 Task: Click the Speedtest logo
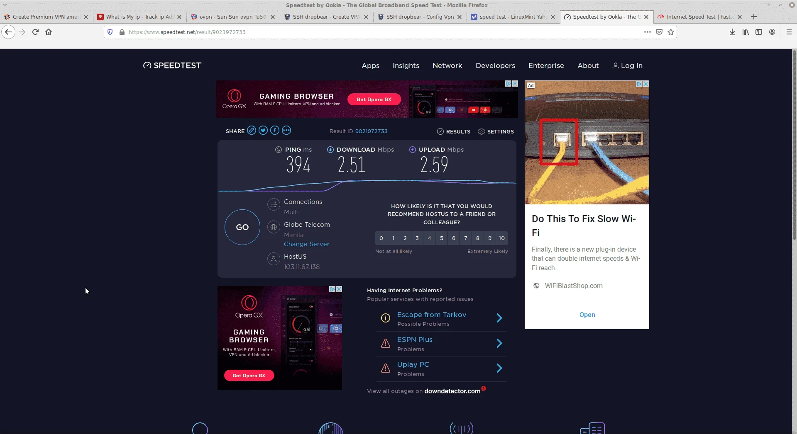coord(172,65)
